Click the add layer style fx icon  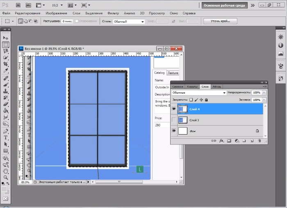coord(221,141)
